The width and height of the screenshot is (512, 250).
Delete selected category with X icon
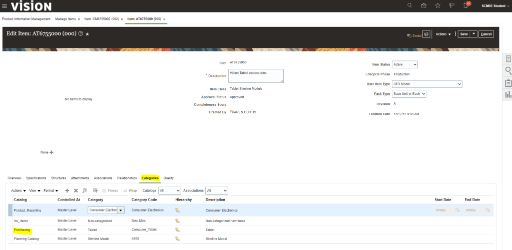(x=76, y=191)
